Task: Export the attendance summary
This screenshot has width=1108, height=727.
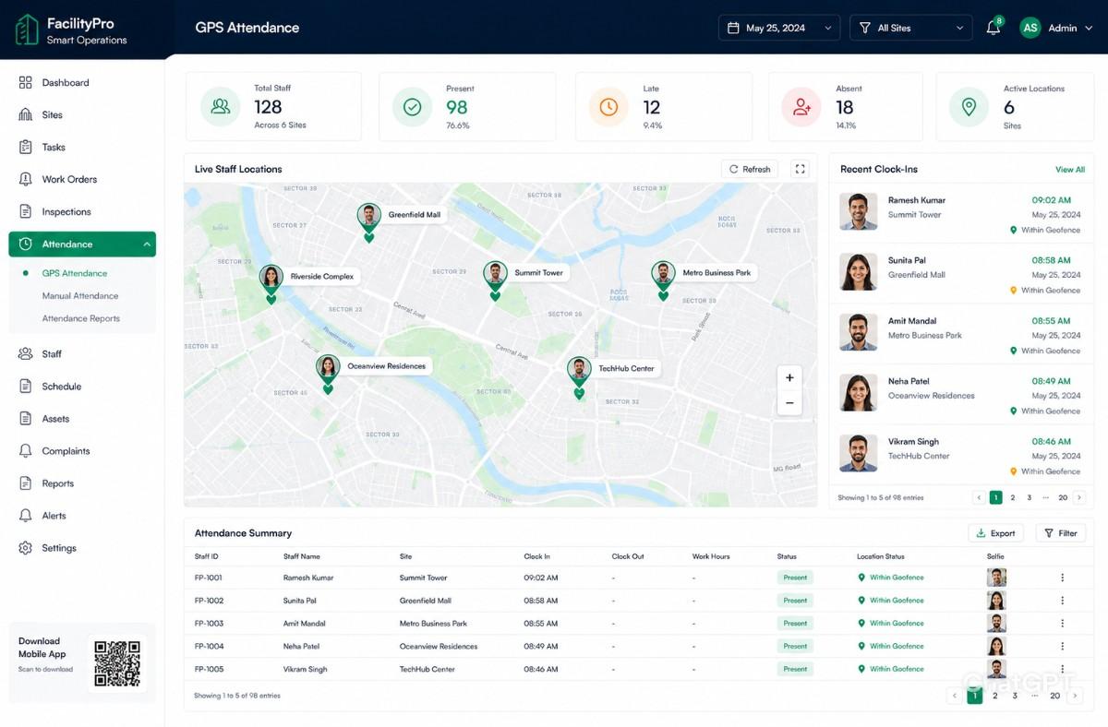Action: pyautogui.click(x=995, y=533)
